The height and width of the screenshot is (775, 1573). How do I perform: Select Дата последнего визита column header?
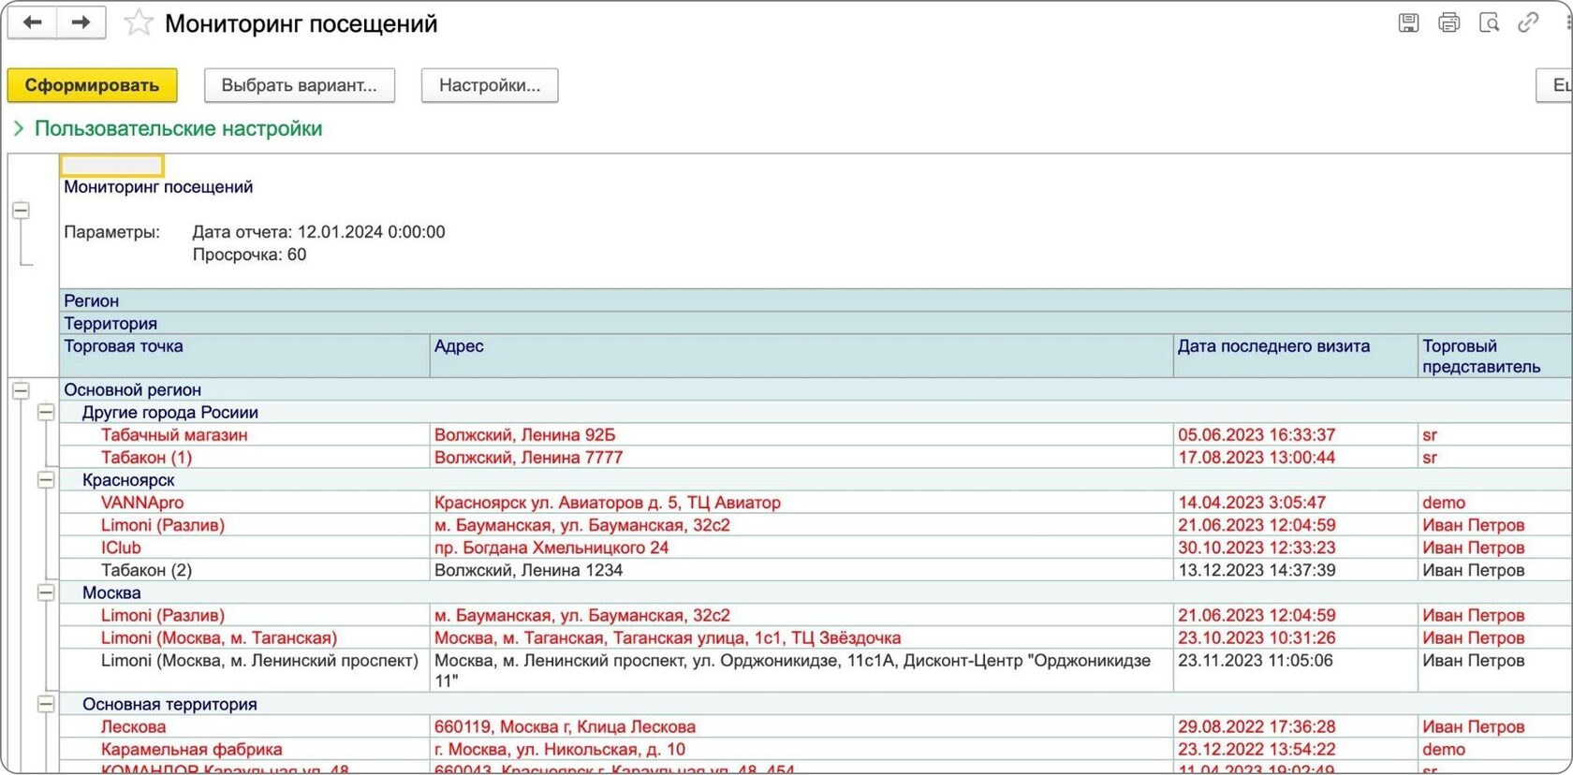(1296, 356)
